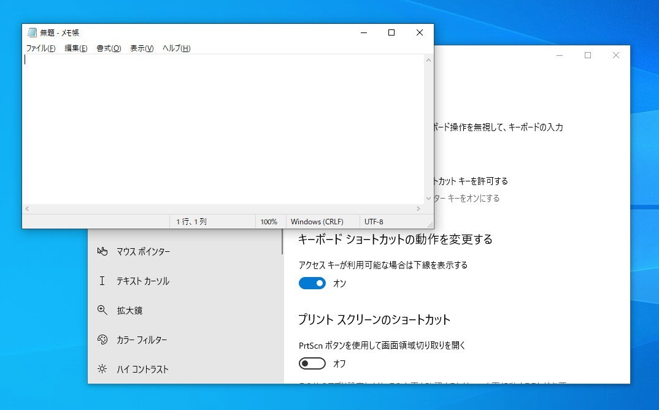This screenshot has height=410, width=659.
Task: Open the ヘルプ(H) menu in Notepad
Action: (177, 48)
